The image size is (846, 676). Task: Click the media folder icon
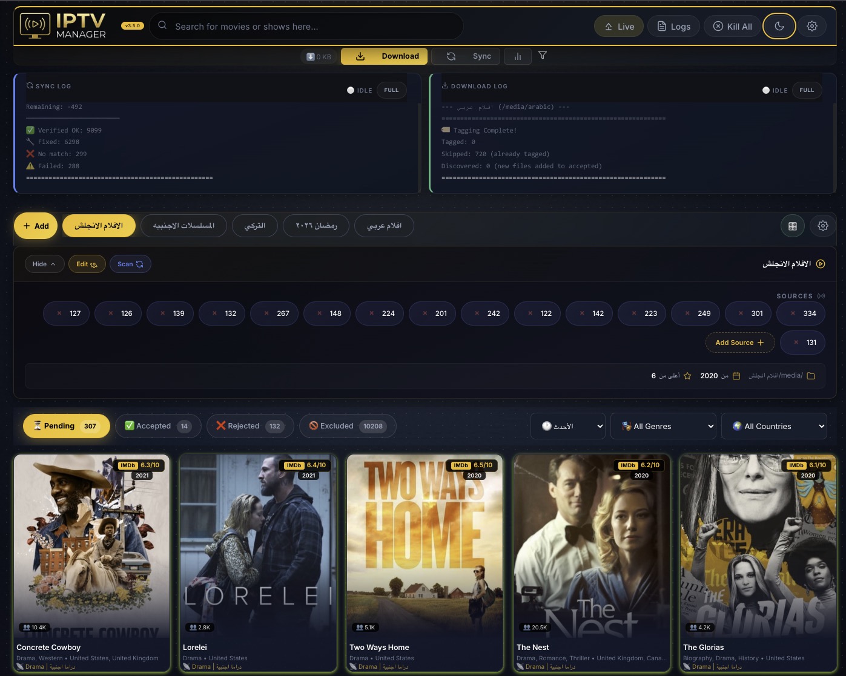pos(811,376)
